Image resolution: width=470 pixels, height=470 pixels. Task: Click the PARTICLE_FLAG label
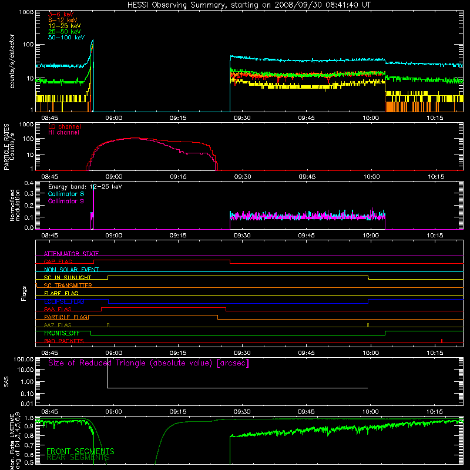(66, 317)
